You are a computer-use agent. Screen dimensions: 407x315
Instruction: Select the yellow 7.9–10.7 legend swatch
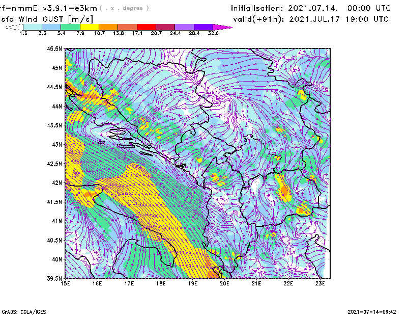tap(90, 27)
